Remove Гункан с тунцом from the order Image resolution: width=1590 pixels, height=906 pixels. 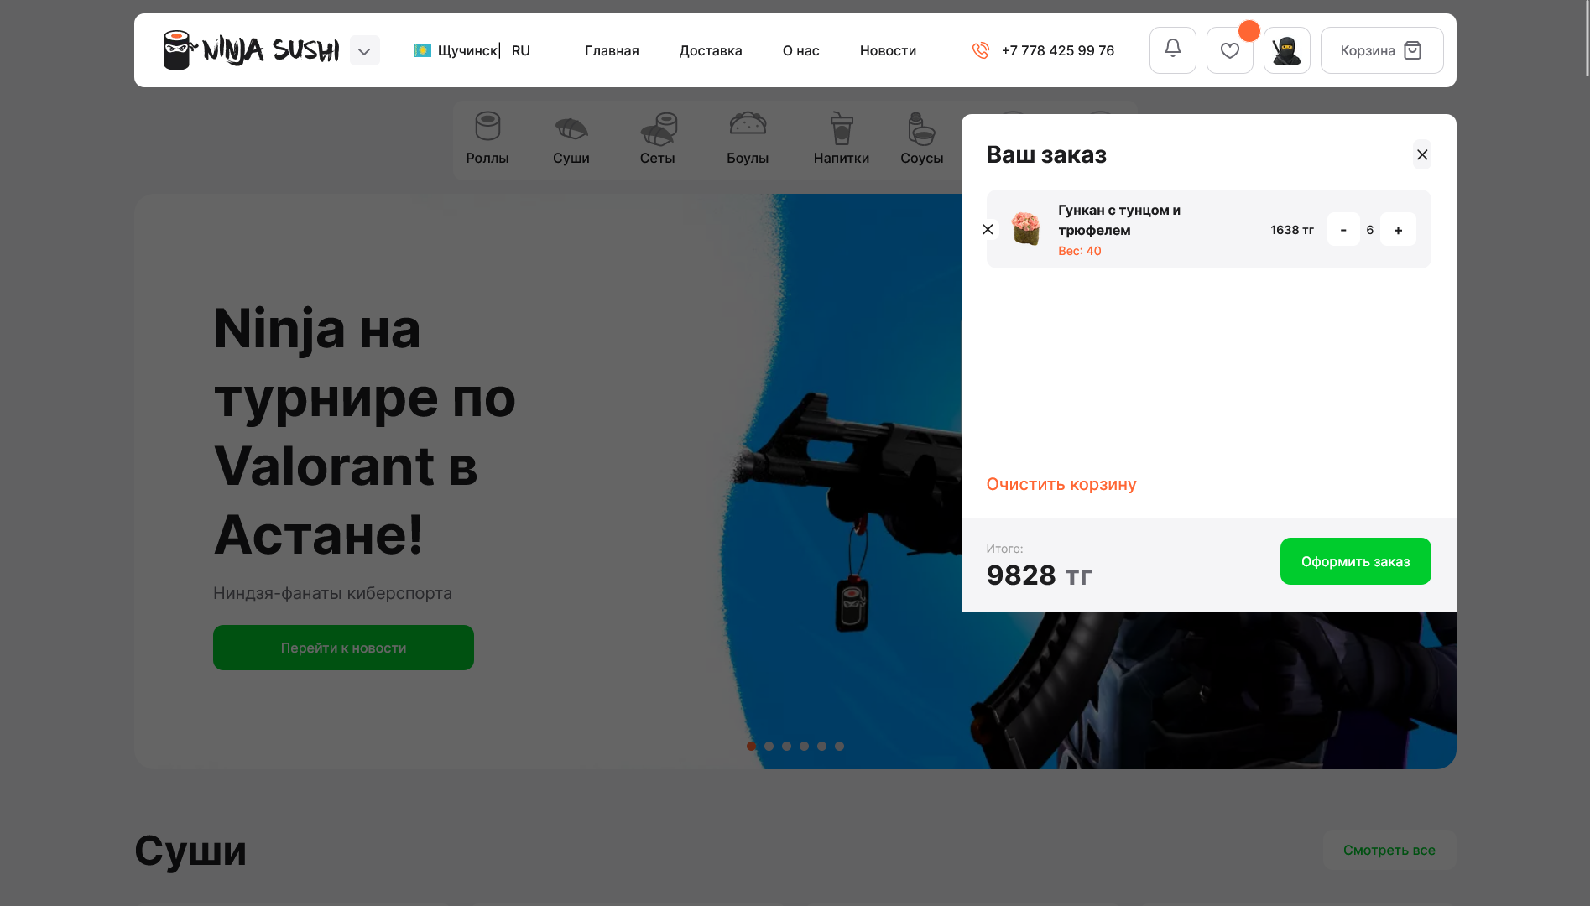988,229
